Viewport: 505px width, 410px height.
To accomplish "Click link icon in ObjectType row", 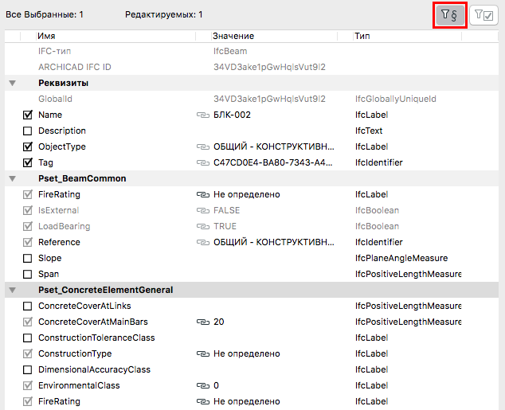I will tap(203, 146).
